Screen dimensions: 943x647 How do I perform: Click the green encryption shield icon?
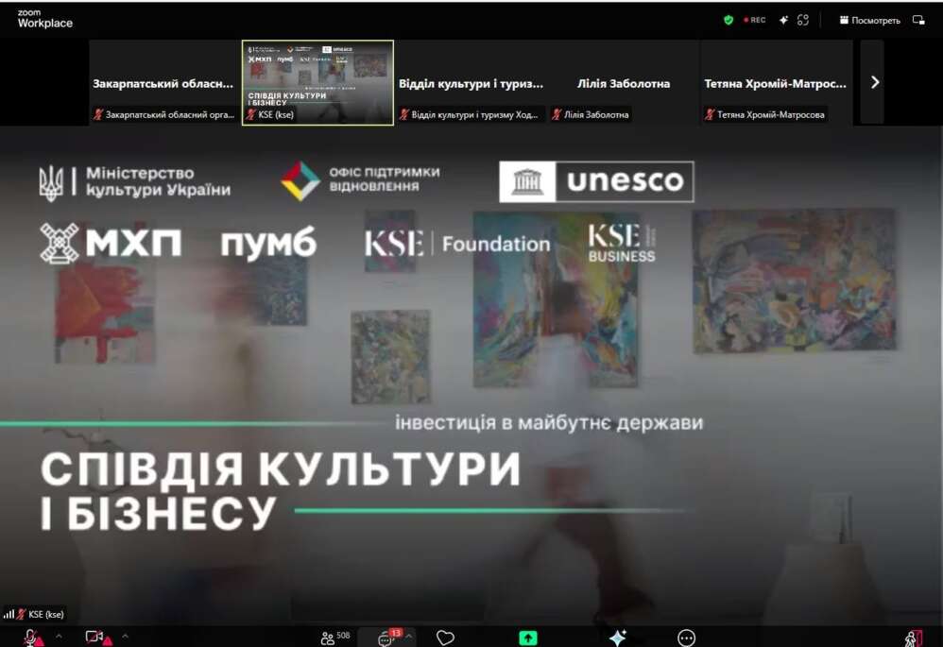point(729,20)
